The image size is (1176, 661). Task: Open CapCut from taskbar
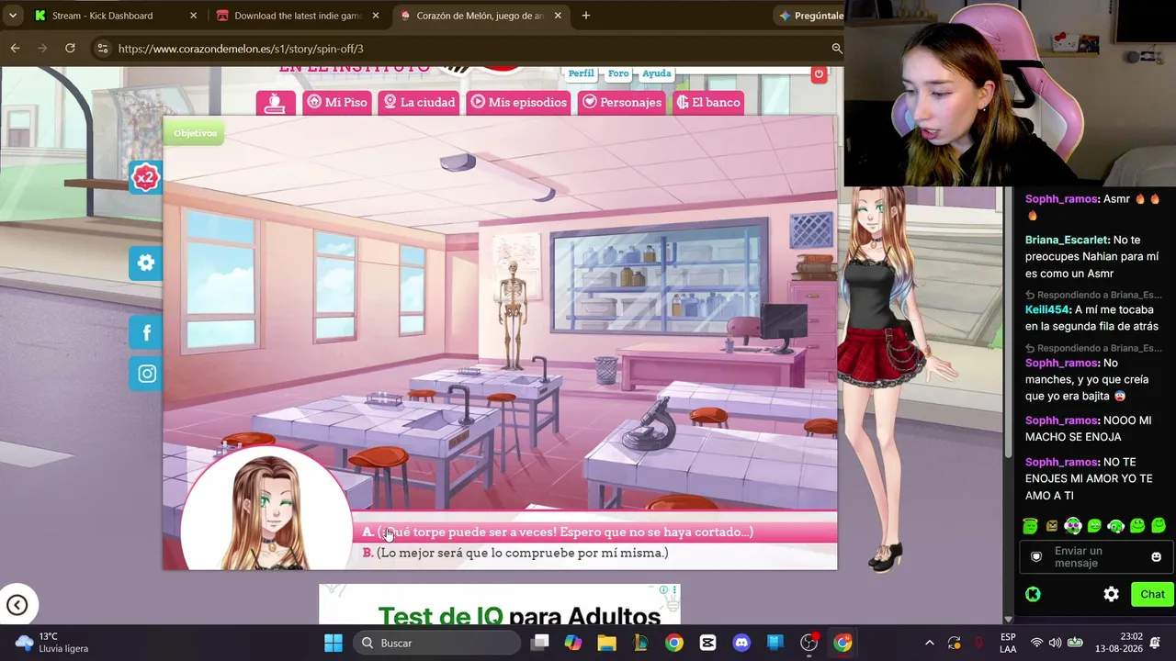click(707, 643)
